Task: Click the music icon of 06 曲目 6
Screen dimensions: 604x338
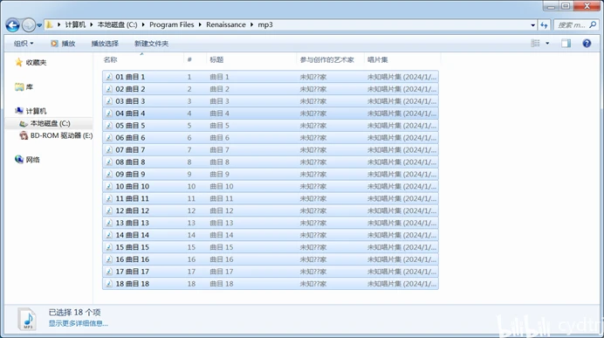Action: (109, 138)
